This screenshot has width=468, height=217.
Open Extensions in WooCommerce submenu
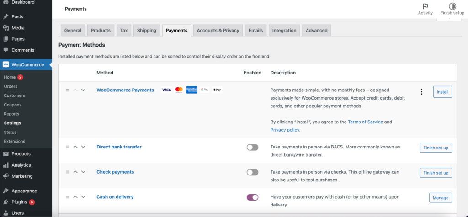point(15,142)
